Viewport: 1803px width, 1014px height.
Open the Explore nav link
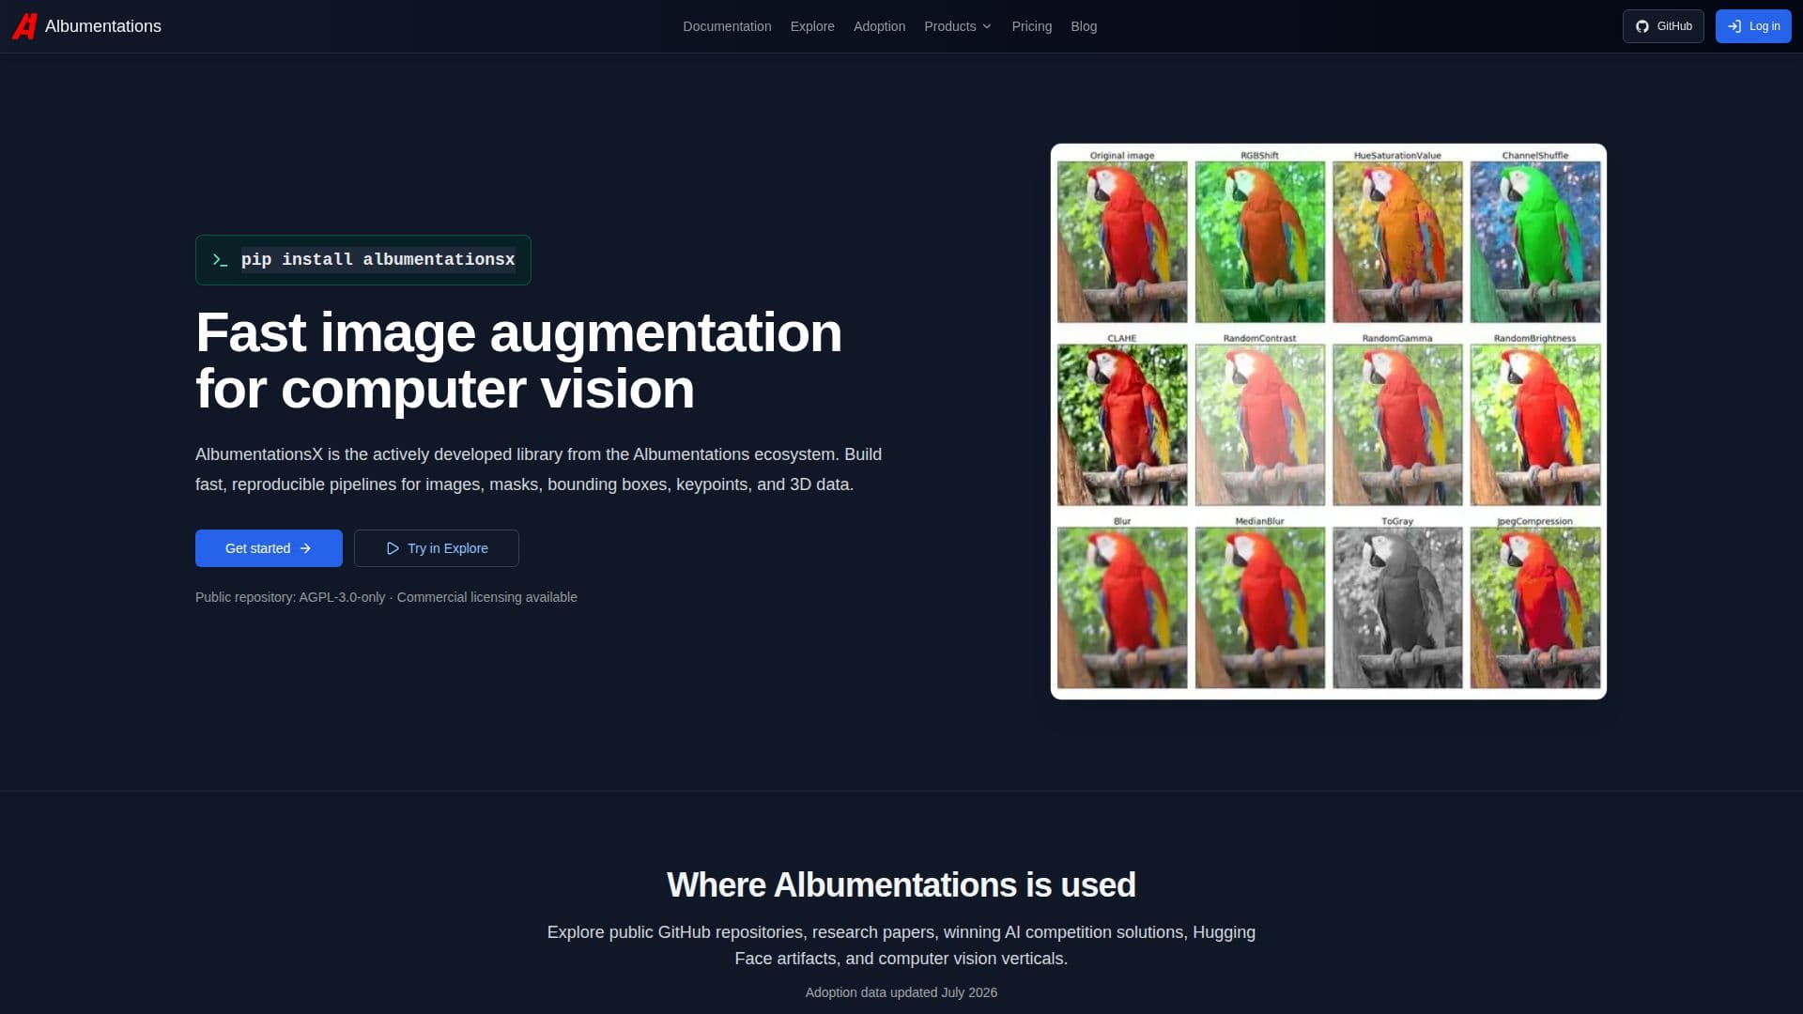click(x=812, y=26)
